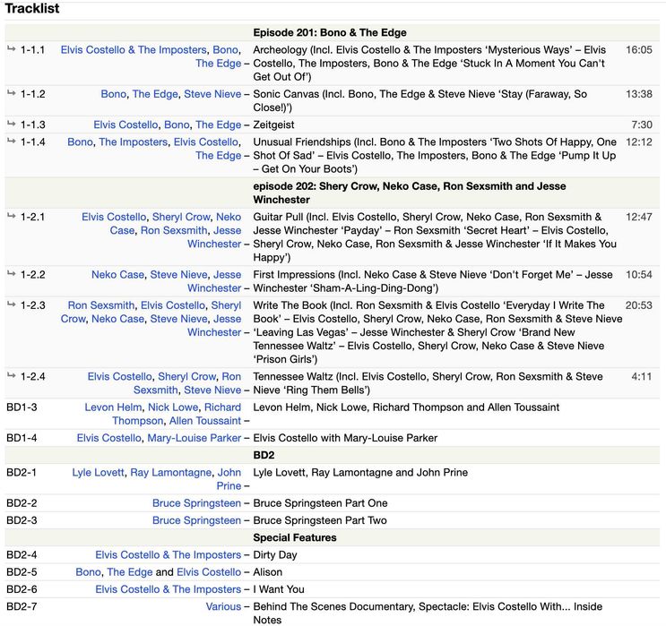
Task: Click the 13:38 duration value
Action: click(639, 94)
